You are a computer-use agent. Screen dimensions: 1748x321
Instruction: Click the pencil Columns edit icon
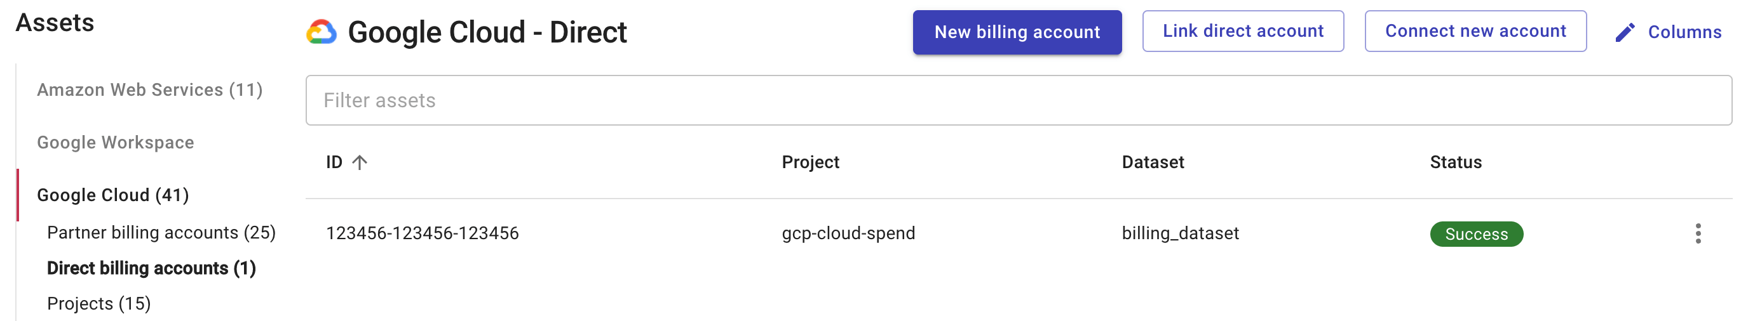tap(1625, 32)
